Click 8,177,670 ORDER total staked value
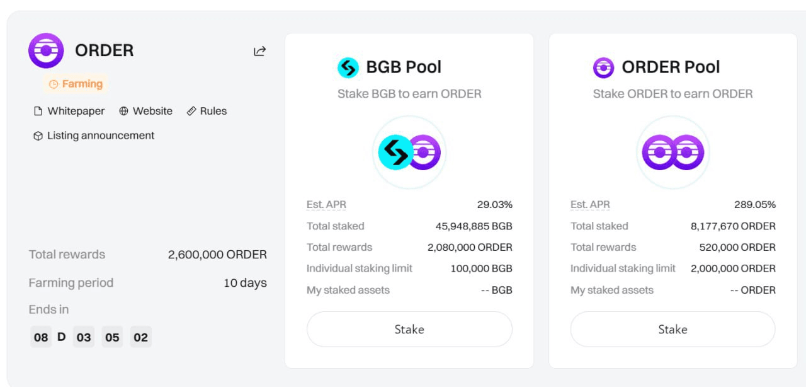Viewport: 806px width, 387px height. [733, 226]
